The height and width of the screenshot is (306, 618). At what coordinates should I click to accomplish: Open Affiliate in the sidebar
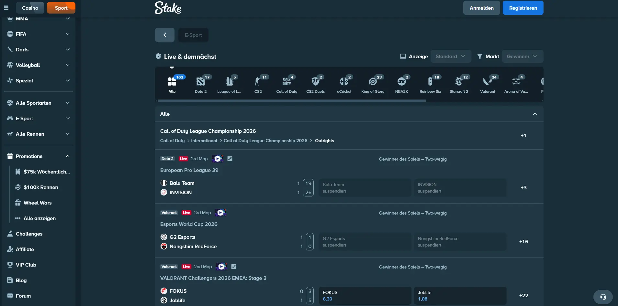[x=38, y=249]
